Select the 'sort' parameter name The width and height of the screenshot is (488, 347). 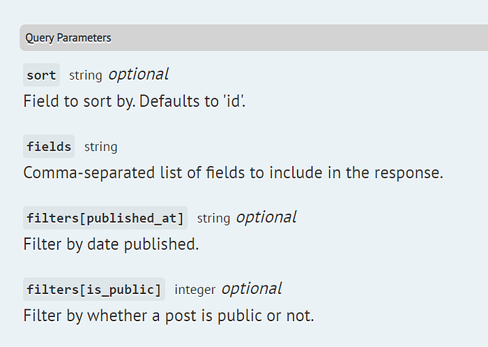tap(41, 75)
